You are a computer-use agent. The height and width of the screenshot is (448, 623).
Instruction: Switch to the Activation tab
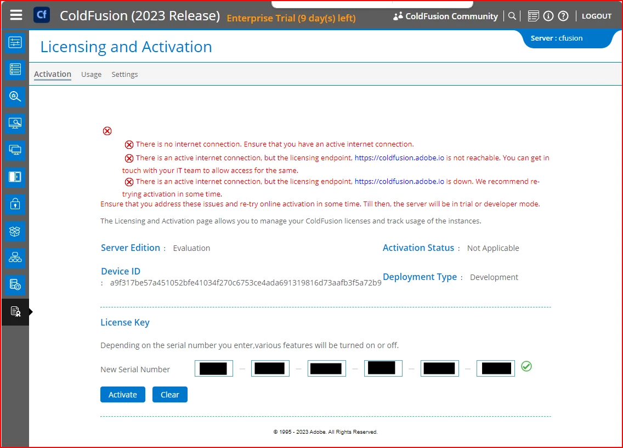pyautogui.click(x=53, y=74)
